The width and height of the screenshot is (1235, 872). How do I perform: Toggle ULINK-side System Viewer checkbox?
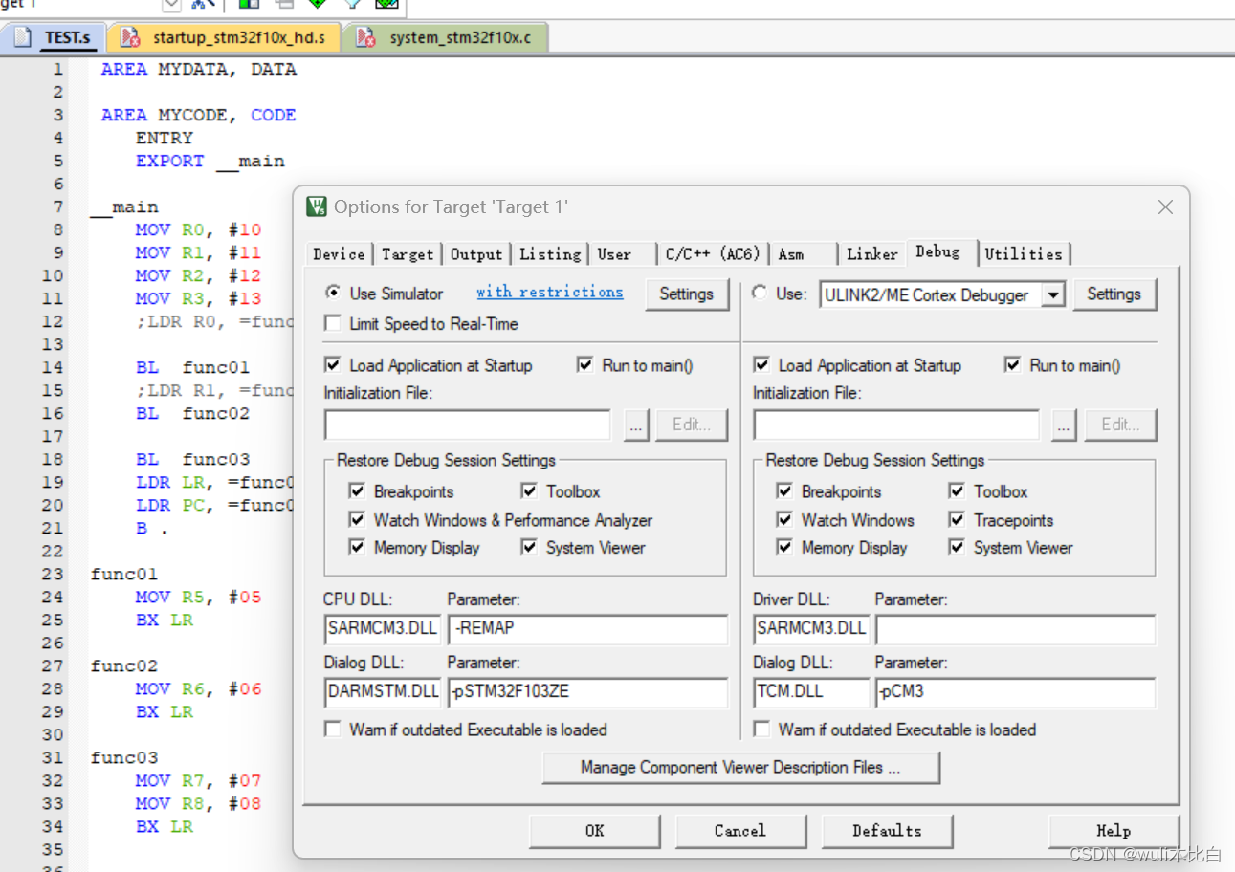(957, 548)
